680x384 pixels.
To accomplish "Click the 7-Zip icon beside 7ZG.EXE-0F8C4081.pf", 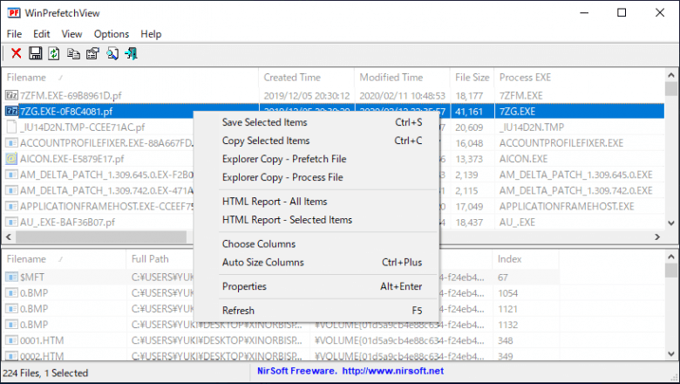I will (11, 112).
